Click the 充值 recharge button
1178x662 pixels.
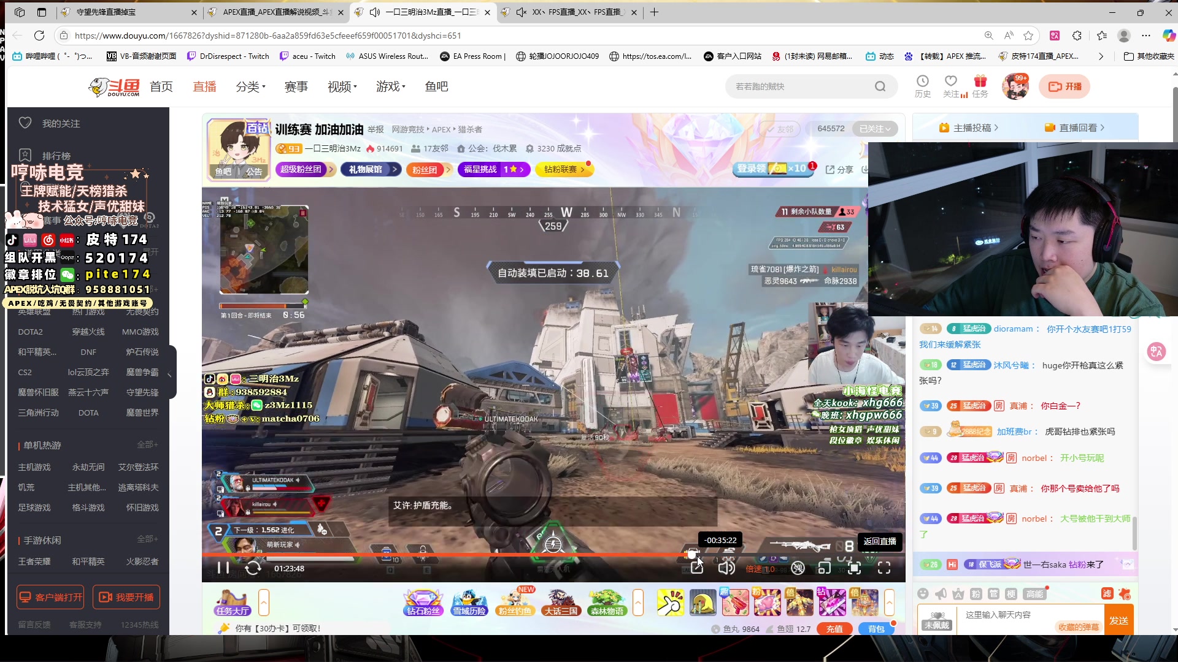(834, 629)
